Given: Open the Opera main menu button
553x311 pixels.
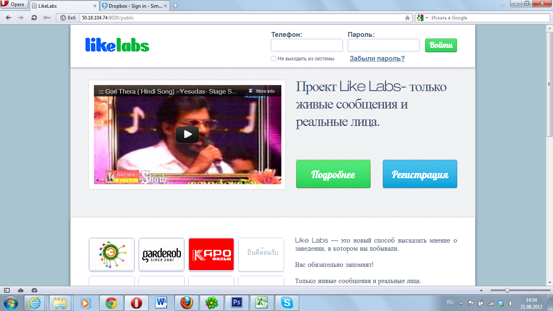Looking at the screenshot, I should (14, 5).
